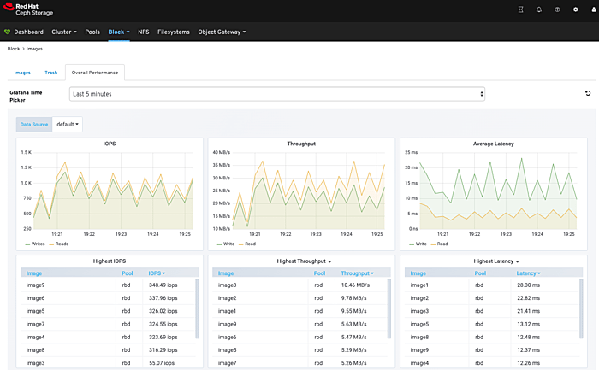Image resolution: width=599 pixels, height=370 pixels.
Task: Open the Grafana time picker dropdown
Action: pyautogui.click(x=277, y=93)
